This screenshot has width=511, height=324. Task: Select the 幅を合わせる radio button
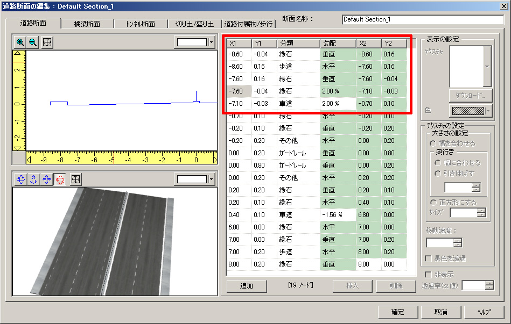[x=433, y=143]
